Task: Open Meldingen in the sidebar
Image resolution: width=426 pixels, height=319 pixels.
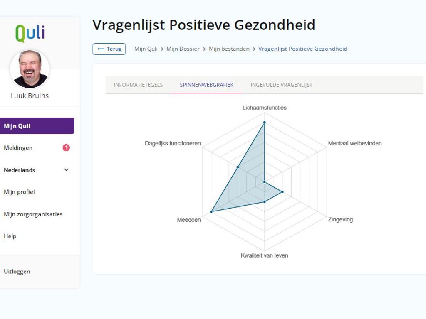Action: tap(18, 148)
